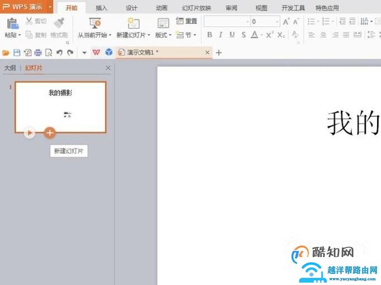Open the font name combo box
This screenshot has width=381, height=285.
click(227, 22)
